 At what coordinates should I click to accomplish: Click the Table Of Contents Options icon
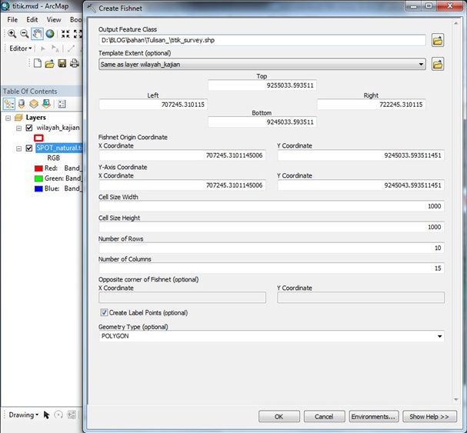click(62, 104)
